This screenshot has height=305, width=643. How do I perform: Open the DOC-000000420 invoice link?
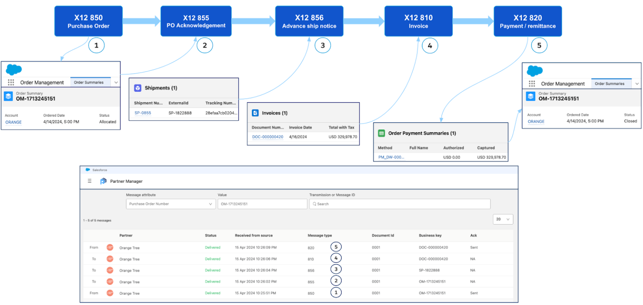coord(267,137)
